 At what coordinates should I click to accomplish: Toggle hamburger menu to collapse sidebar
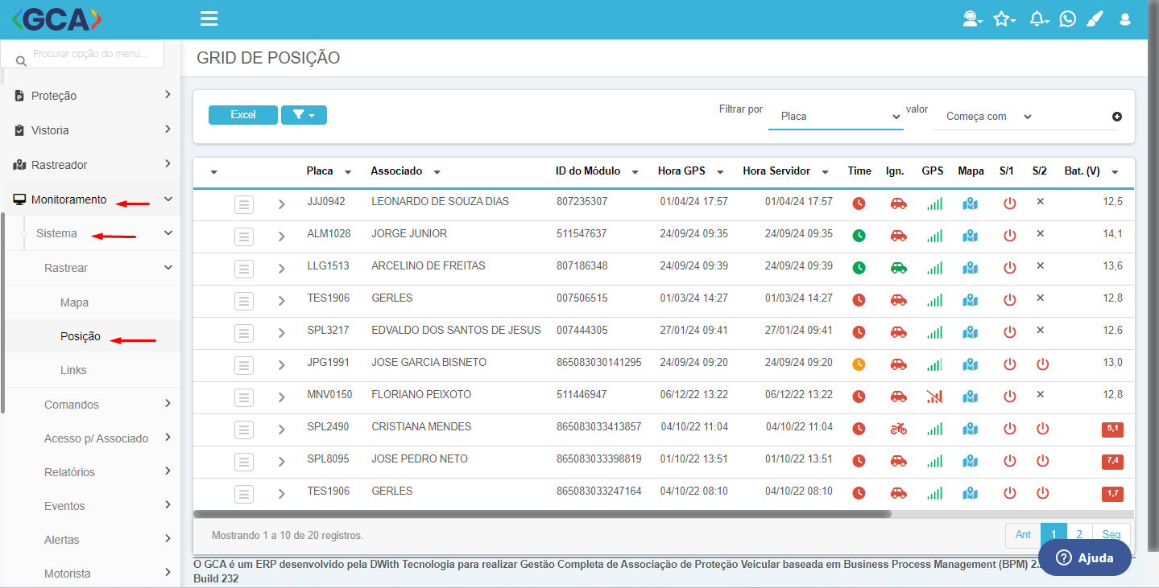pyautogui.click(x=209, y=19)
